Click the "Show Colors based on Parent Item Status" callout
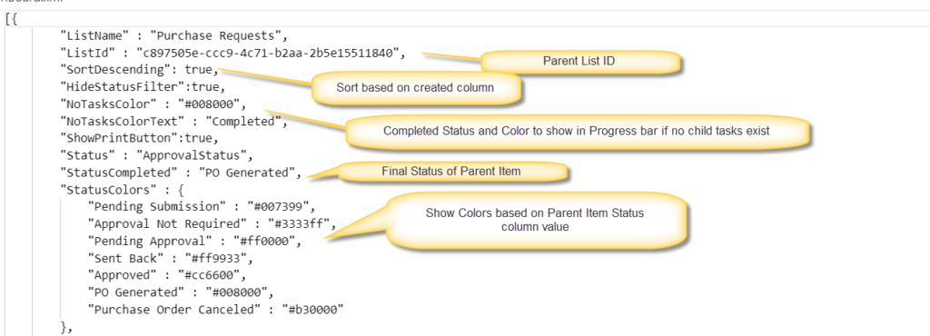930x336 pixels. pos(536,219)
